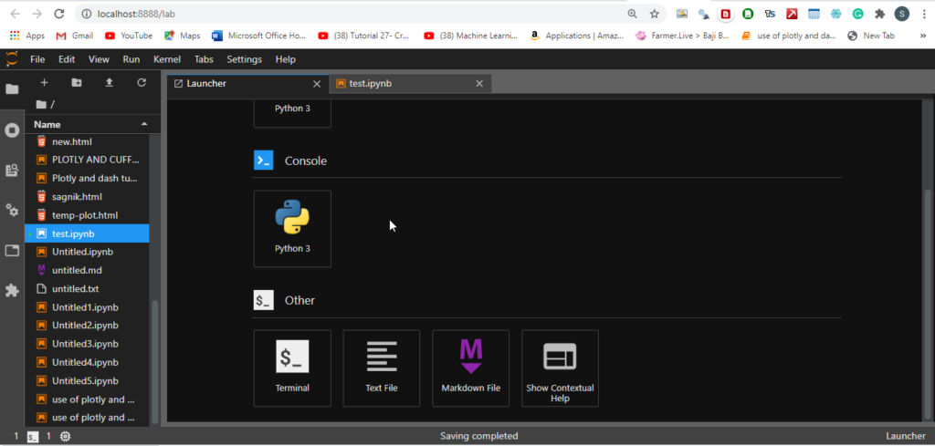Open PLOTLY AND CUFF... notebook file

[x=87, y=160]
